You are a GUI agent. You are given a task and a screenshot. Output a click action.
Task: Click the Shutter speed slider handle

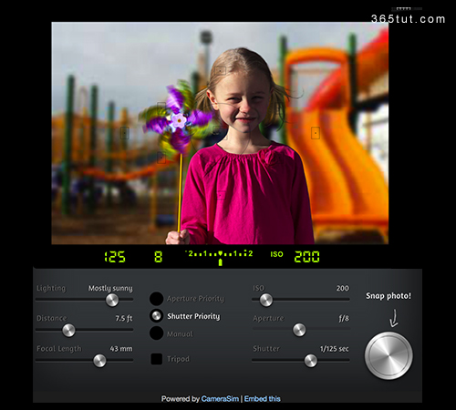click(x=310, y=361)
